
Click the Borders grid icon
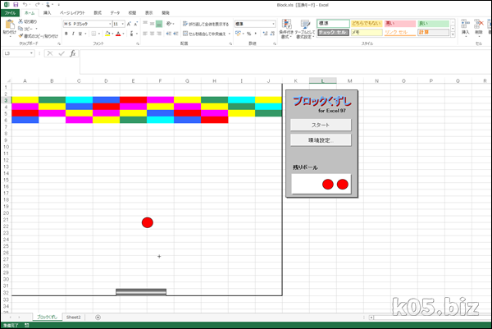(93, 34)
